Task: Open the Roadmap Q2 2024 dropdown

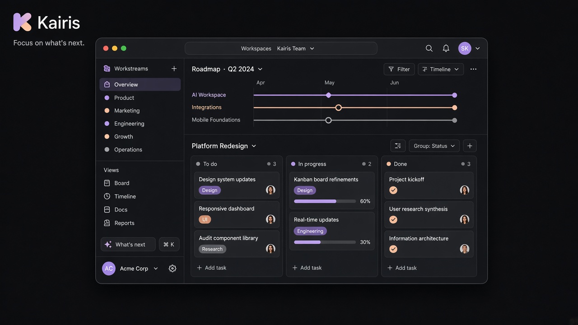Action: click(x=227, y=69)
